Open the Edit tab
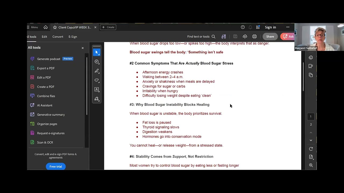The width and height of the screenshot is (344, 193). [44, 37]
